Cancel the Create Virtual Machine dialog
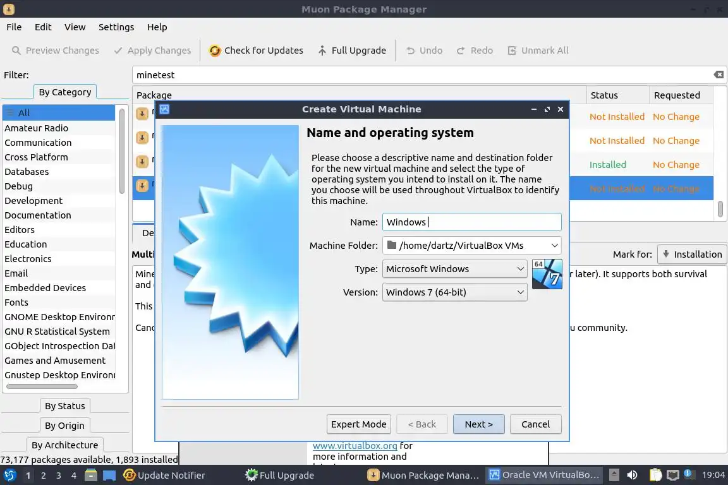728x485 pixels. pyautogui.click(x=535, y=424)
